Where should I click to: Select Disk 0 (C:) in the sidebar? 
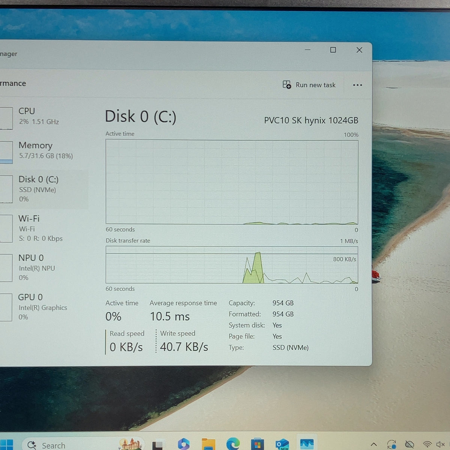pyautogui.click(x=44, y=189)
